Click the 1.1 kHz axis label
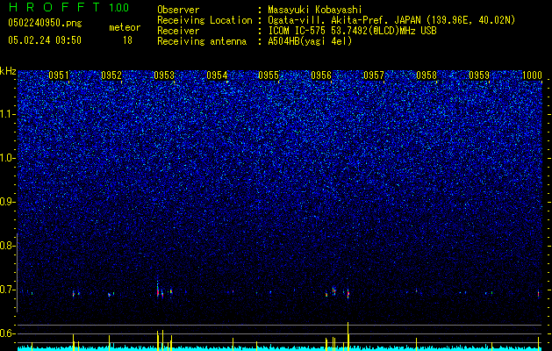The height and width of the screenshot is (351, 552). point(8,114)
